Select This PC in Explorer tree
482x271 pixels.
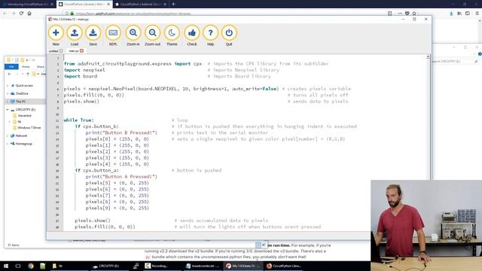(20, 102)
